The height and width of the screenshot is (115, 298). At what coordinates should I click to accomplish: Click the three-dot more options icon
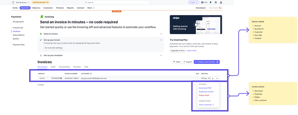pyautogui.click(x=217, y=78)
